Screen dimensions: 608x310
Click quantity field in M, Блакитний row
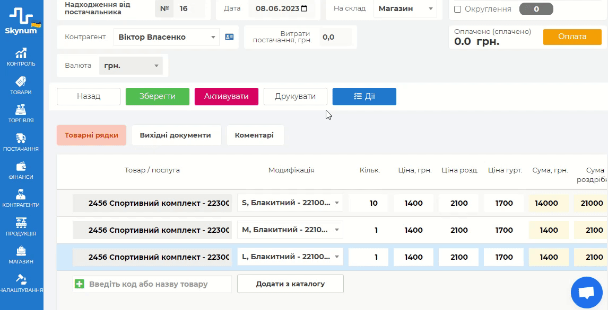click(x=368, y=230)
